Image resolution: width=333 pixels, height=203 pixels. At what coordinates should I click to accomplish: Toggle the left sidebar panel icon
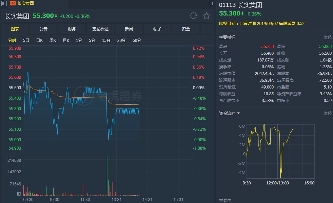tap(4, 3)
